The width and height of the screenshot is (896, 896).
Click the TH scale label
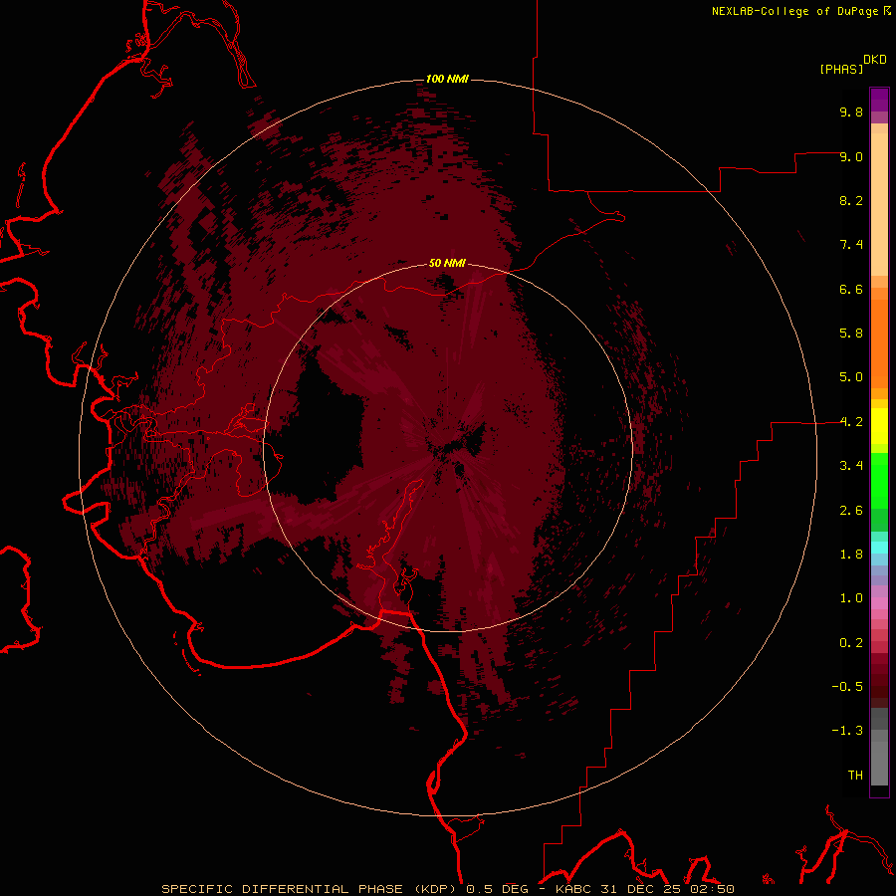click(855, 776)
